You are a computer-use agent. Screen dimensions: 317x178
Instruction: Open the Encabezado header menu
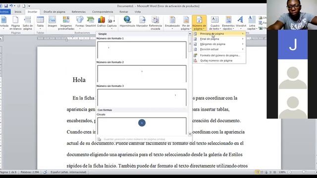coord(172,22)
